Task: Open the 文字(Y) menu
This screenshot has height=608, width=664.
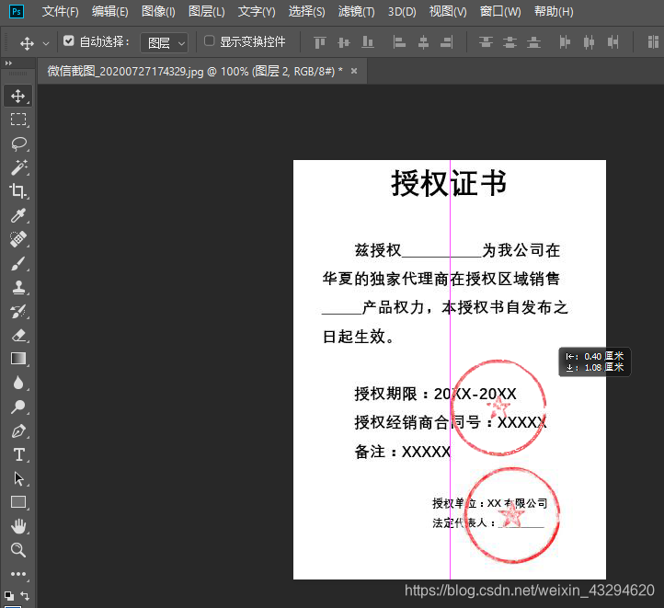Action: [x=257, y=11]
